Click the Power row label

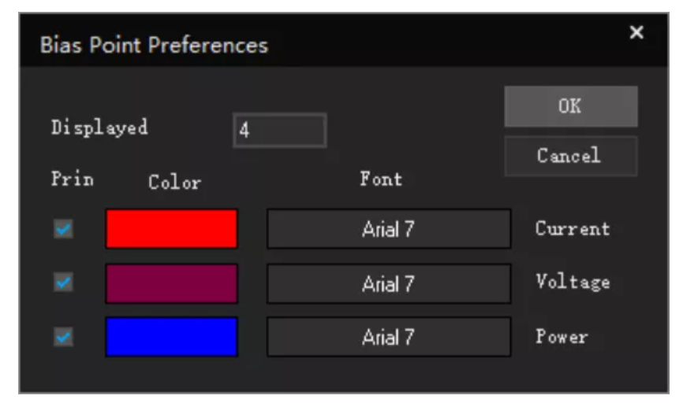coord(561,337)
